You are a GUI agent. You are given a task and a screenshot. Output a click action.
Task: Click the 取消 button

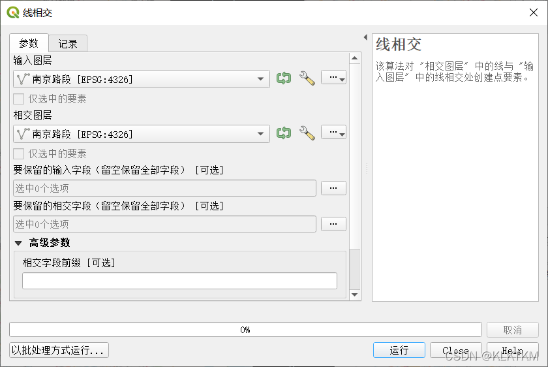(513, 330)
